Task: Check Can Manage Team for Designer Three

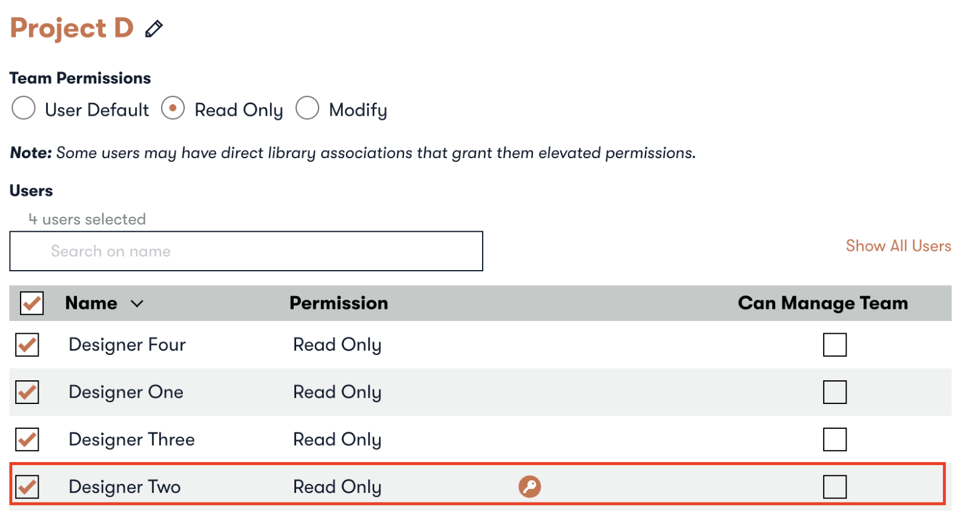Action: [835, 439]
